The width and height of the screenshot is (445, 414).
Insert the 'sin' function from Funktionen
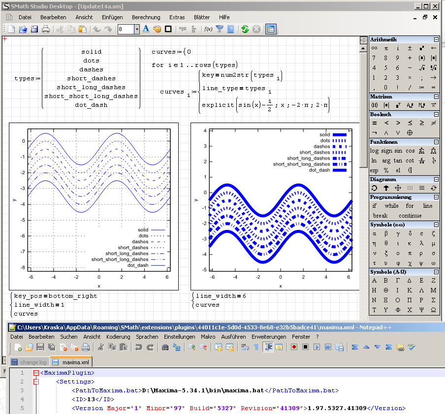[x=398, y=151]
